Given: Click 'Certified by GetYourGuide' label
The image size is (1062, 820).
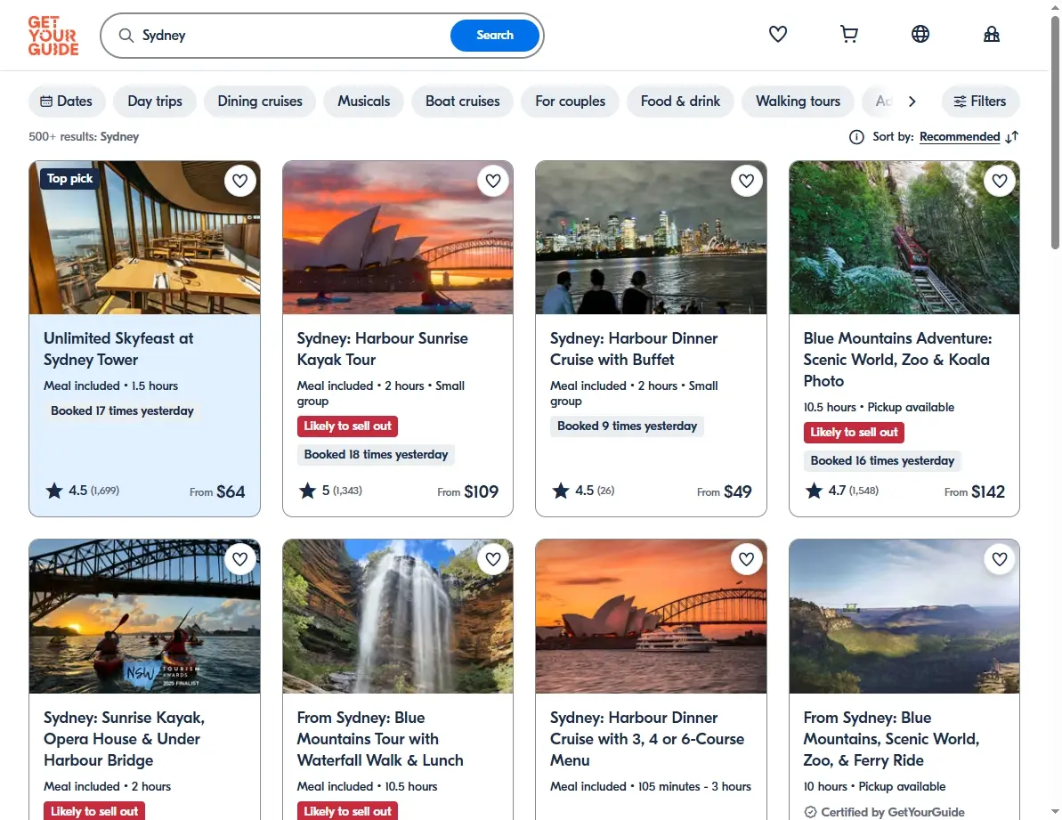Looking at the screenshot, I should 893,812.
